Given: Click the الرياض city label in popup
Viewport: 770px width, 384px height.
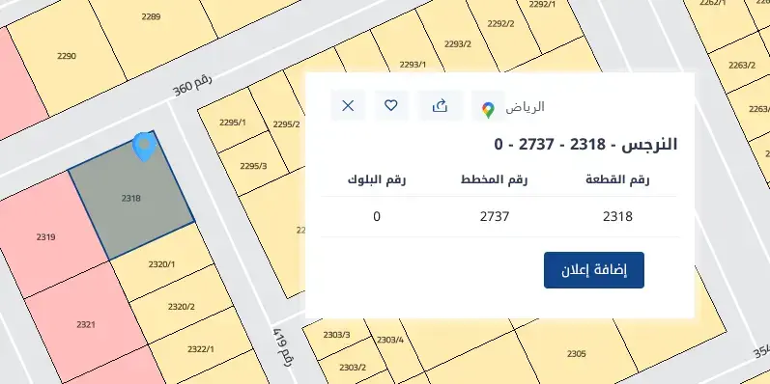Looking at the screenshot, I should tap(525, 106).
